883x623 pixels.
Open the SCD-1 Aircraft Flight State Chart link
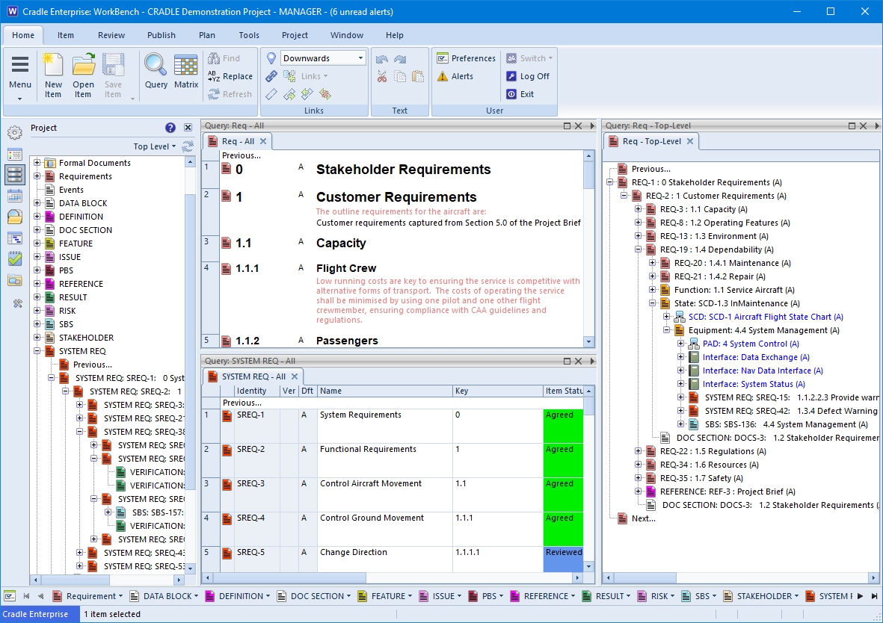766,317
